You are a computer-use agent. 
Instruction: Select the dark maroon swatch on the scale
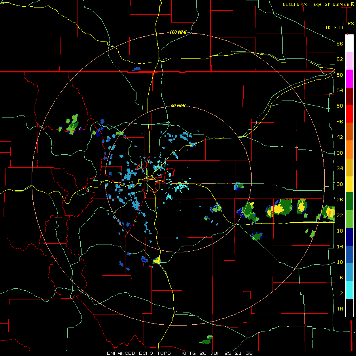tap(349, 96)
